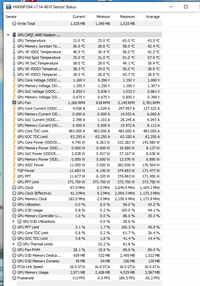
Task: Click lightning icon of GPU ASIC Power
Action: pos(14,165)
